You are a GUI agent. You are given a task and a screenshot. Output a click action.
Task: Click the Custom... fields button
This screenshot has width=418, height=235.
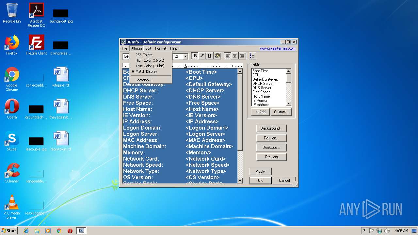pyautogui.click(x=281, y=112)
